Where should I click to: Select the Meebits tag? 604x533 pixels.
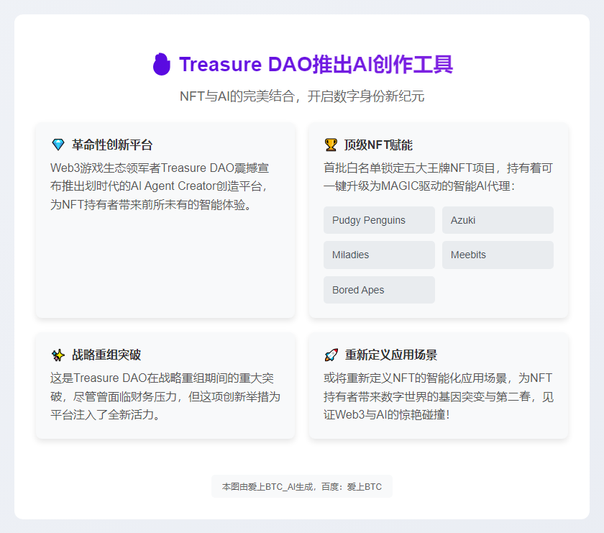pyautogui.click(x=498, y=255)
